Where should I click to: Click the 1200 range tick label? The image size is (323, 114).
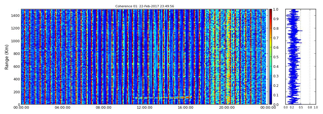[x=15, y=28]
